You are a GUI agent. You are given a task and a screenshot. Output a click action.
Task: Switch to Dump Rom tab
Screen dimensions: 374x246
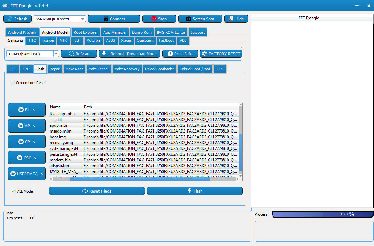[x=142, y=32]
